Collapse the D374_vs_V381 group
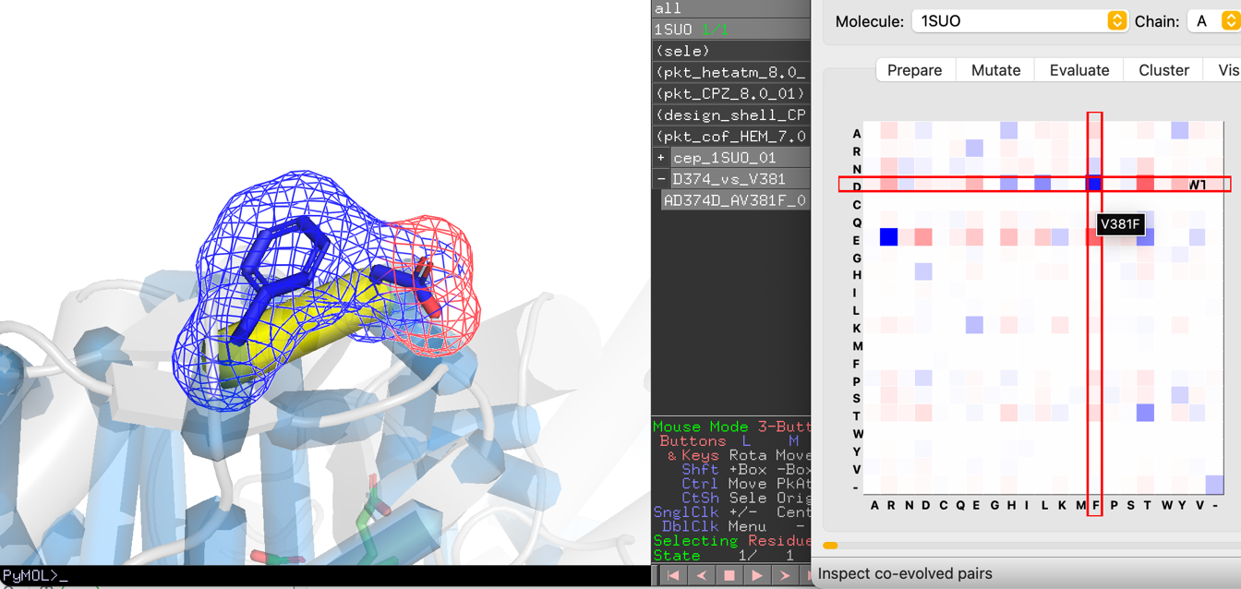Image resolution: width=1241 pixels, height=589 pixels. tap(661, 179)
